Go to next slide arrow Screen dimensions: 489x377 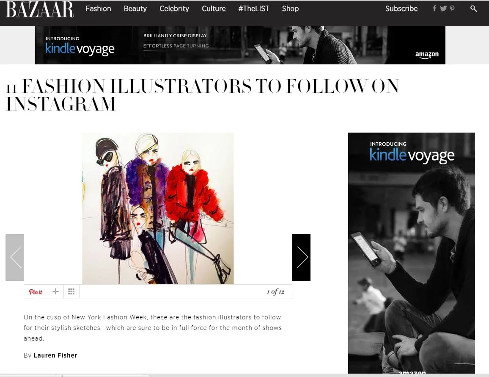pyautogui.click(x=301, y=258)
